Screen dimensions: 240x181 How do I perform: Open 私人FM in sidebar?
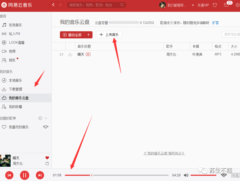(15, 34)
